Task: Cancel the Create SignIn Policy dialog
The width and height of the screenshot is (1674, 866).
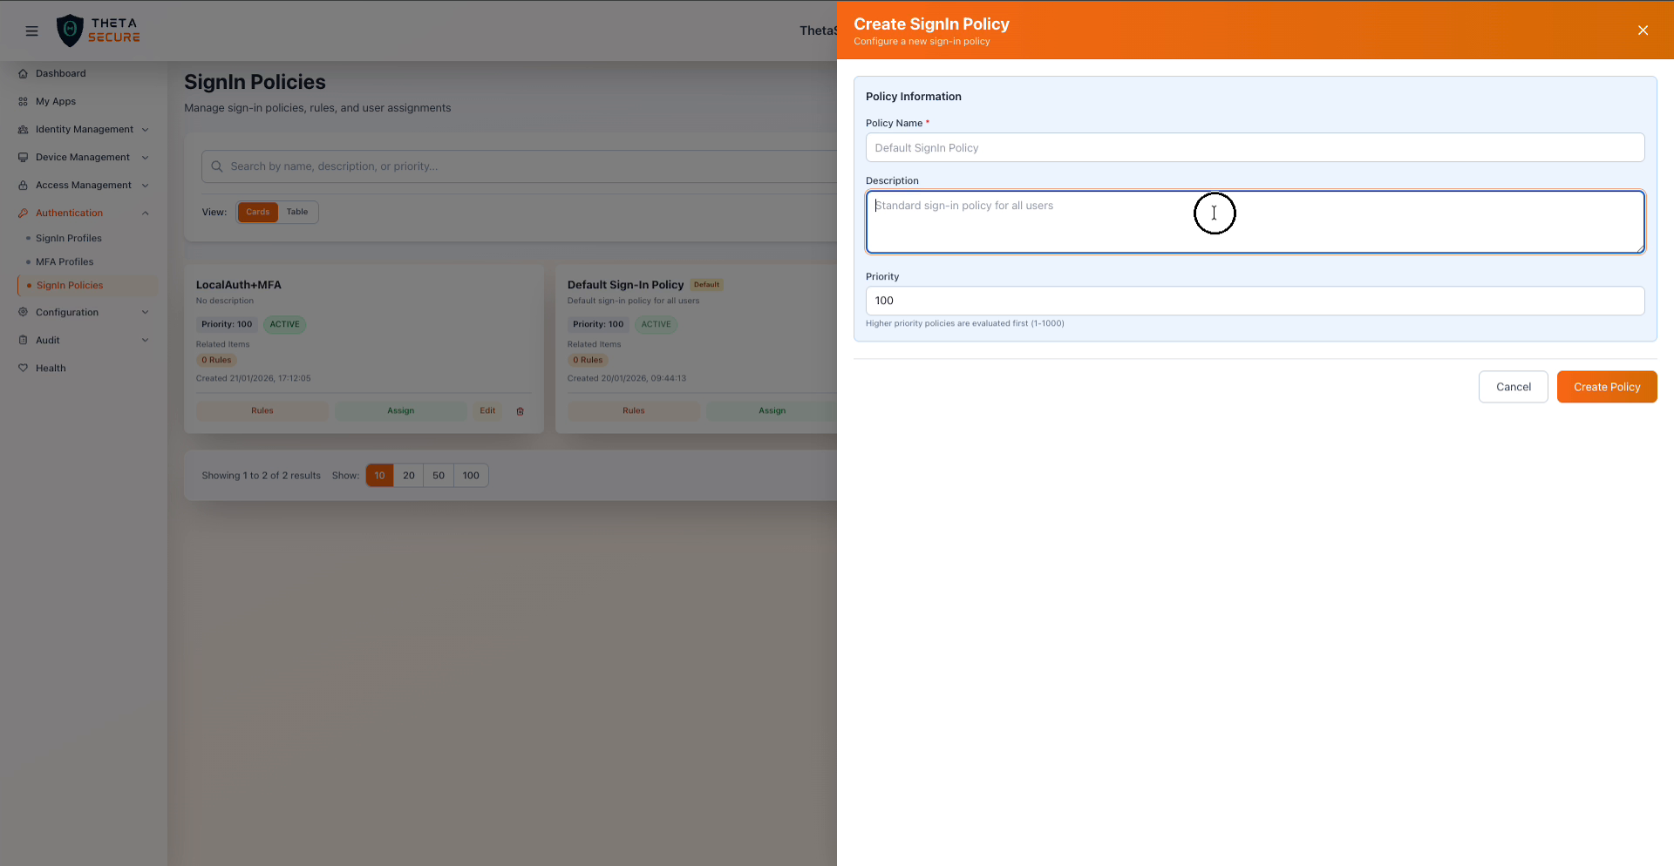Action: [x=1513, y=386]
